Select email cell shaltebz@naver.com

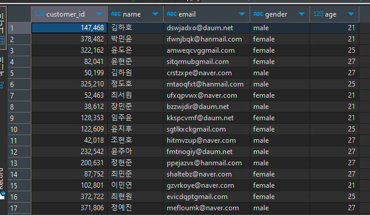point(207,174)
